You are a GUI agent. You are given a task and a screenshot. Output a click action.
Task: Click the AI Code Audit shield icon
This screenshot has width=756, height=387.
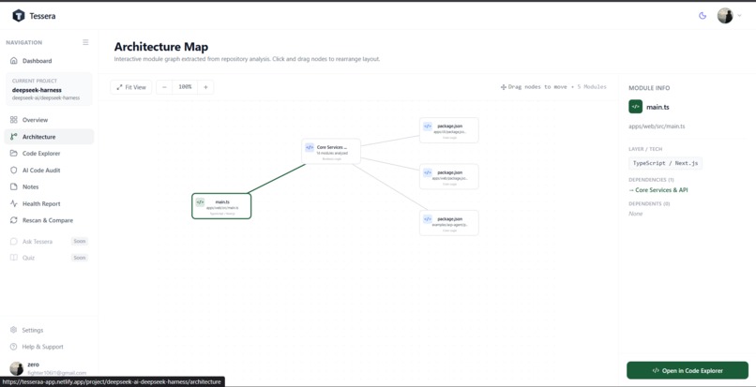pyautogui.click(x=13, y=171)
